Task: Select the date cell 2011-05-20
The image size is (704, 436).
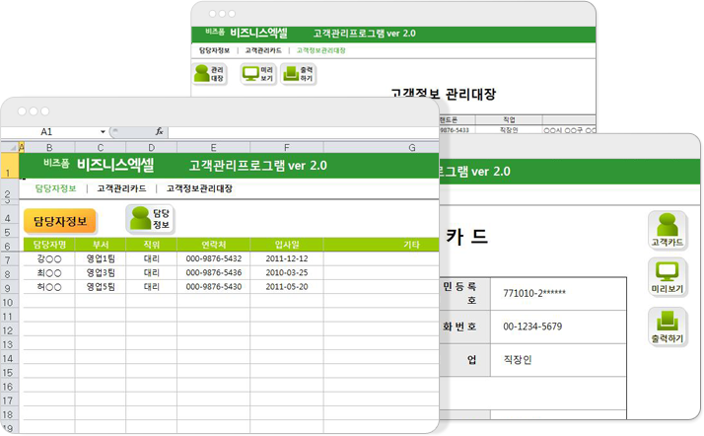Action: click(x=287, y=287)
